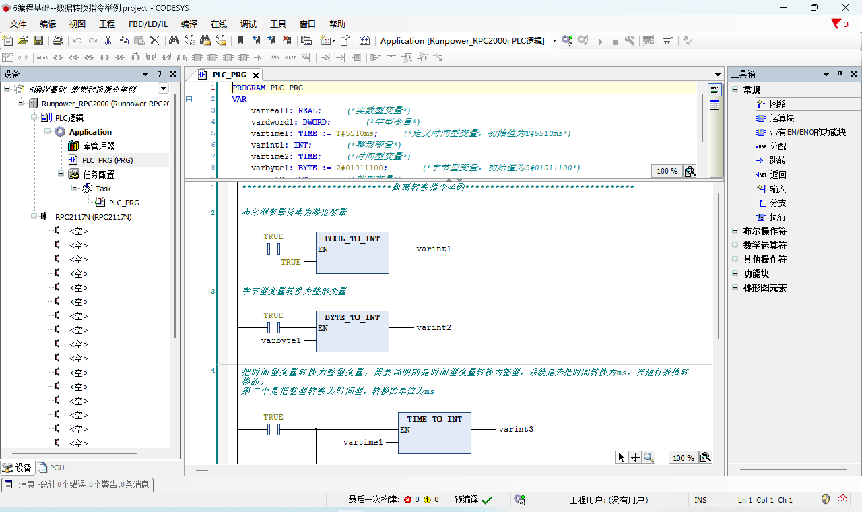862x512 pixels.
Task: Expand the 功能块 toolbox category
Action: pyautogui.click(x=735, y=273)
